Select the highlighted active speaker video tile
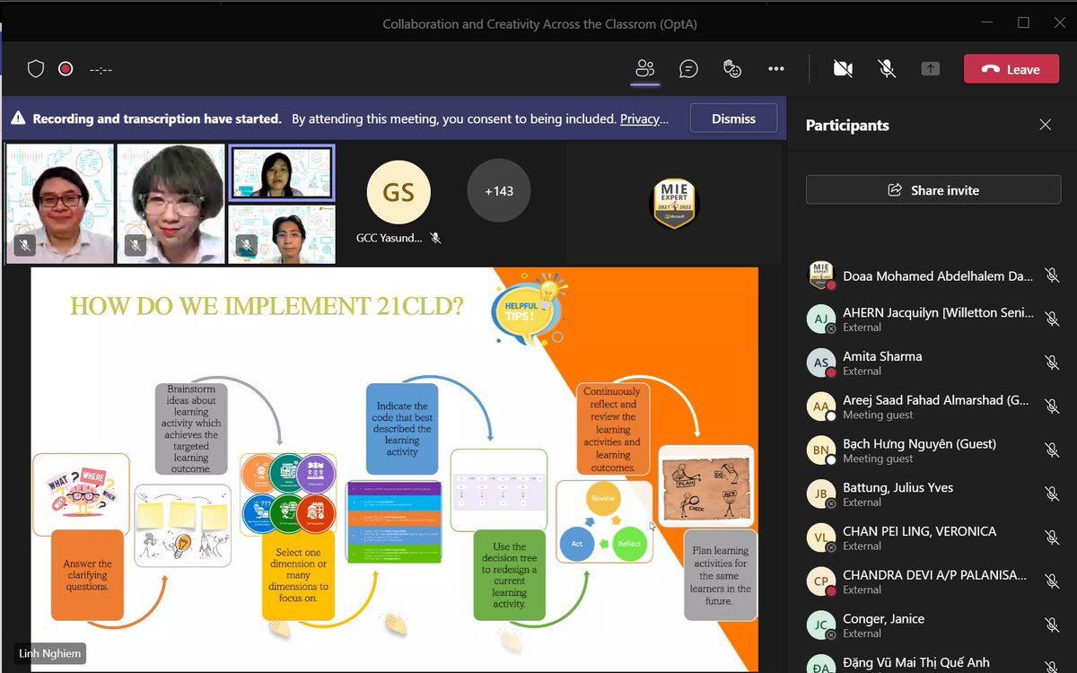Image resolution: width=1077 pixels, height=673 pixels. click(x=281, y=172)
